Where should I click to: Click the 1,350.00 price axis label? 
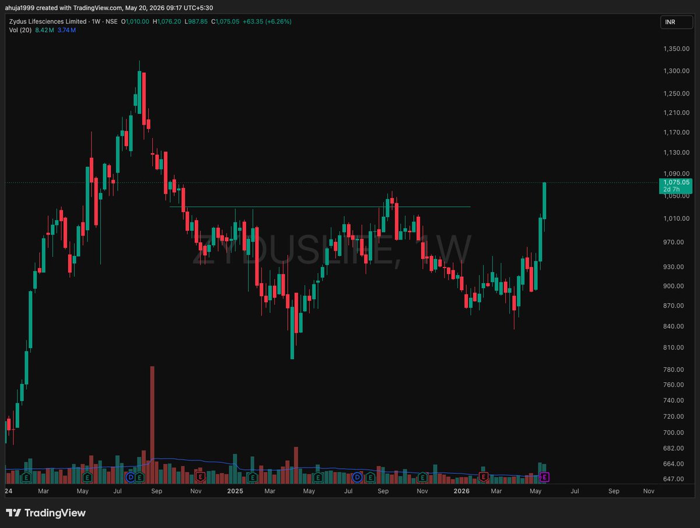[x=677, y=49]
